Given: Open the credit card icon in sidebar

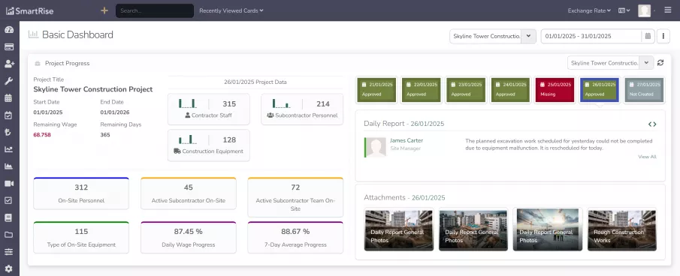Looking at the screenshot, I should (x=9, y=46).
